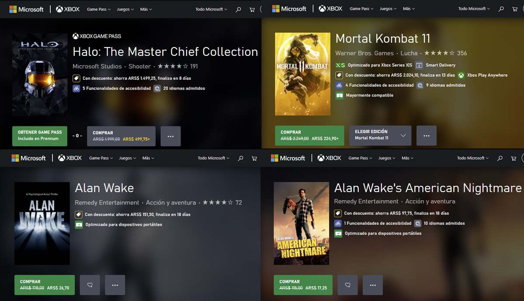Buy Alan Wake for ARS$ 26,70

(45, 285)
